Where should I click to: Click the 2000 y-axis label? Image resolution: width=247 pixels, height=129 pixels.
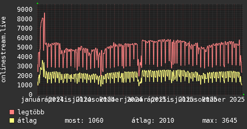(25, 76)
